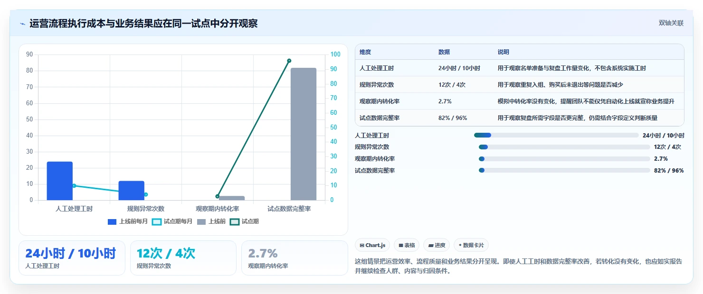703x294 pixels.
Task: Toggle 试点期 green legend swatch
Action: coord(234,221)
